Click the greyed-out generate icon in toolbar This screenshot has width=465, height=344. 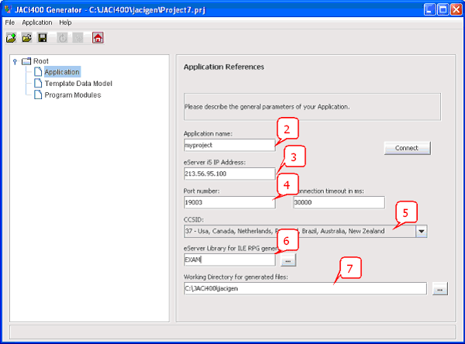pyautogui.click(x=78, y=37)
